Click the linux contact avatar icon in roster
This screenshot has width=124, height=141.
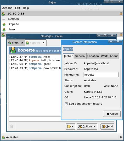click(x=4, y=30)
